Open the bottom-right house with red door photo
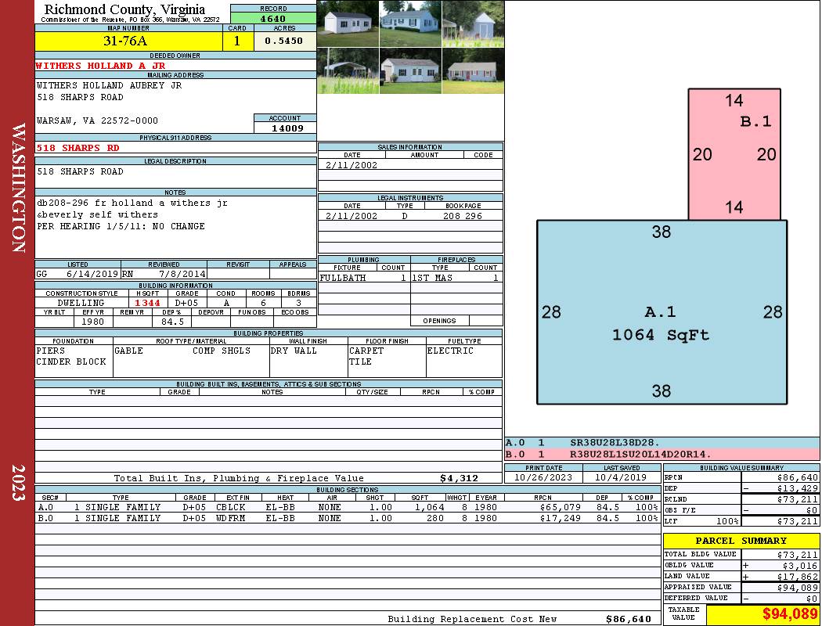The width and height of the screenshot is (822, 626). [x=473, y=70]
